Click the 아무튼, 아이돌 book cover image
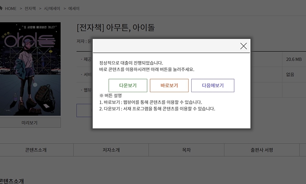 [30, 69]
